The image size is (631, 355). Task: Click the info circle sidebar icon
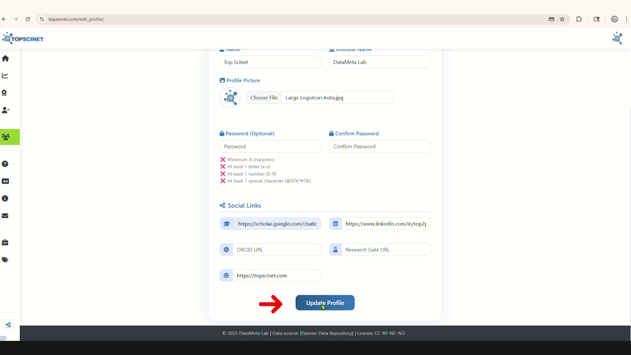pyautogui.click(x=5, y=198)
